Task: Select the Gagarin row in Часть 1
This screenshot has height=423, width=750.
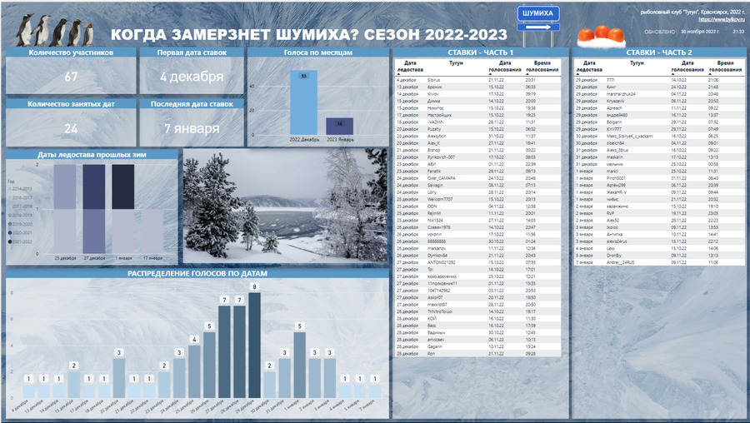Action: click(477, 346)
